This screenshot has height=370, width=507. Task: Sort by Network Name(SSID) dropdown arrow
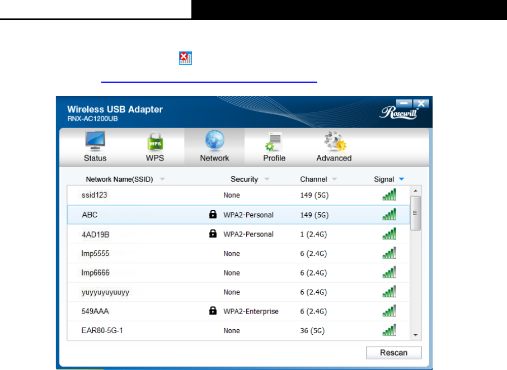point(162,179)
